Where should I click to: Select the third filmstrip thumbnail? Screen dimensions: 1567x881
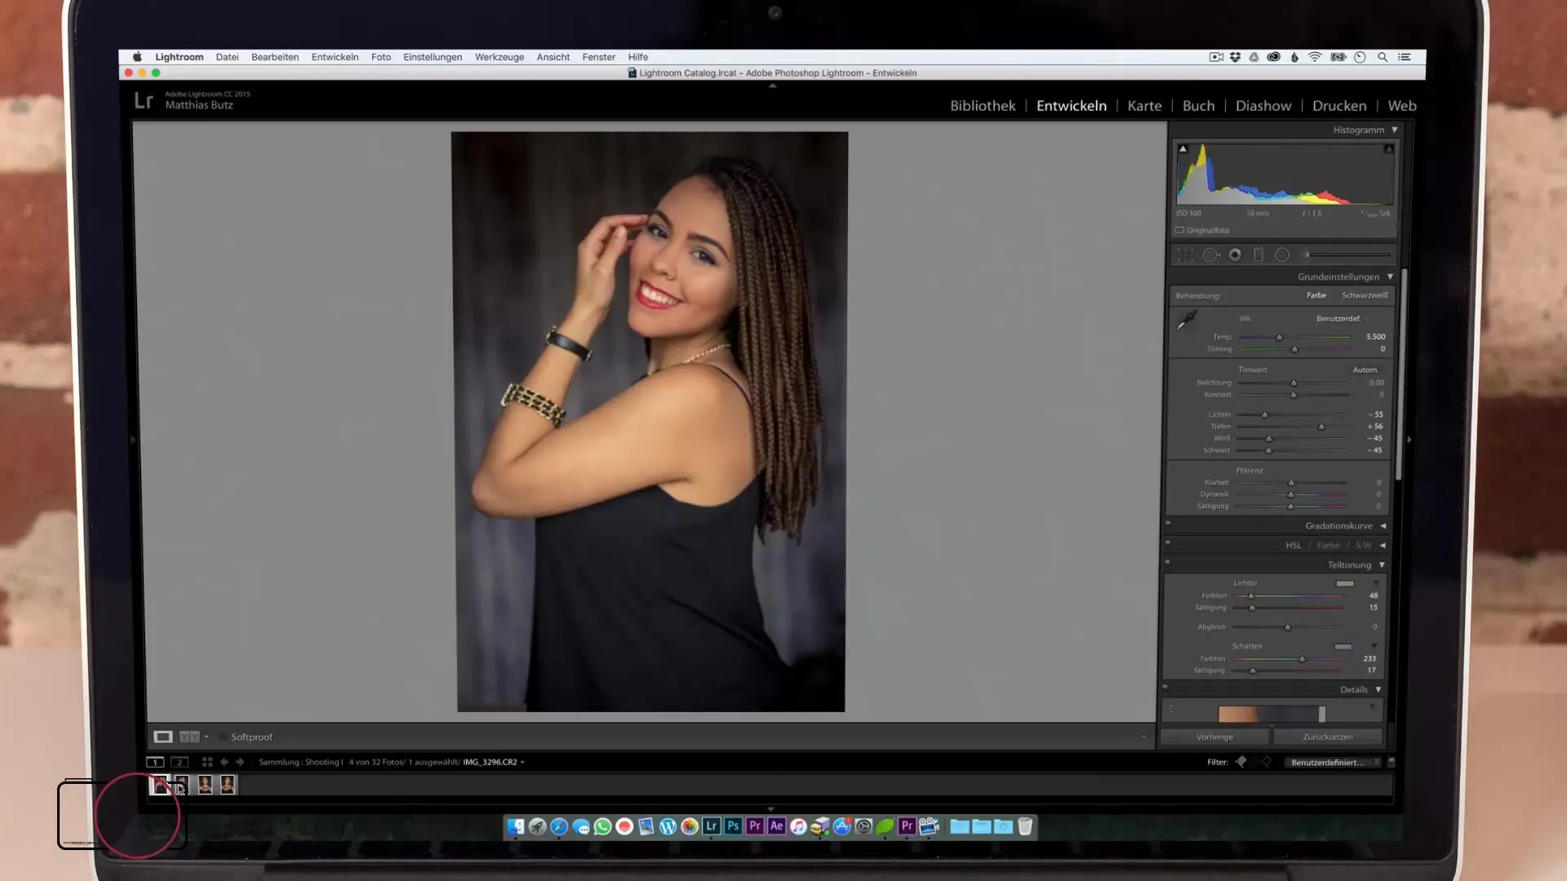tap(205, 785)
